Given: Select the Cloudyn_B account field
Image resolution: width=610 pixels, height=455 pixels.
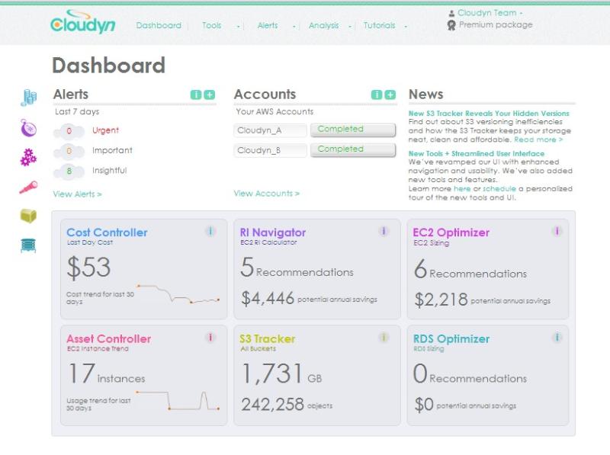Looking at the screenshot, I should [271, 150].
